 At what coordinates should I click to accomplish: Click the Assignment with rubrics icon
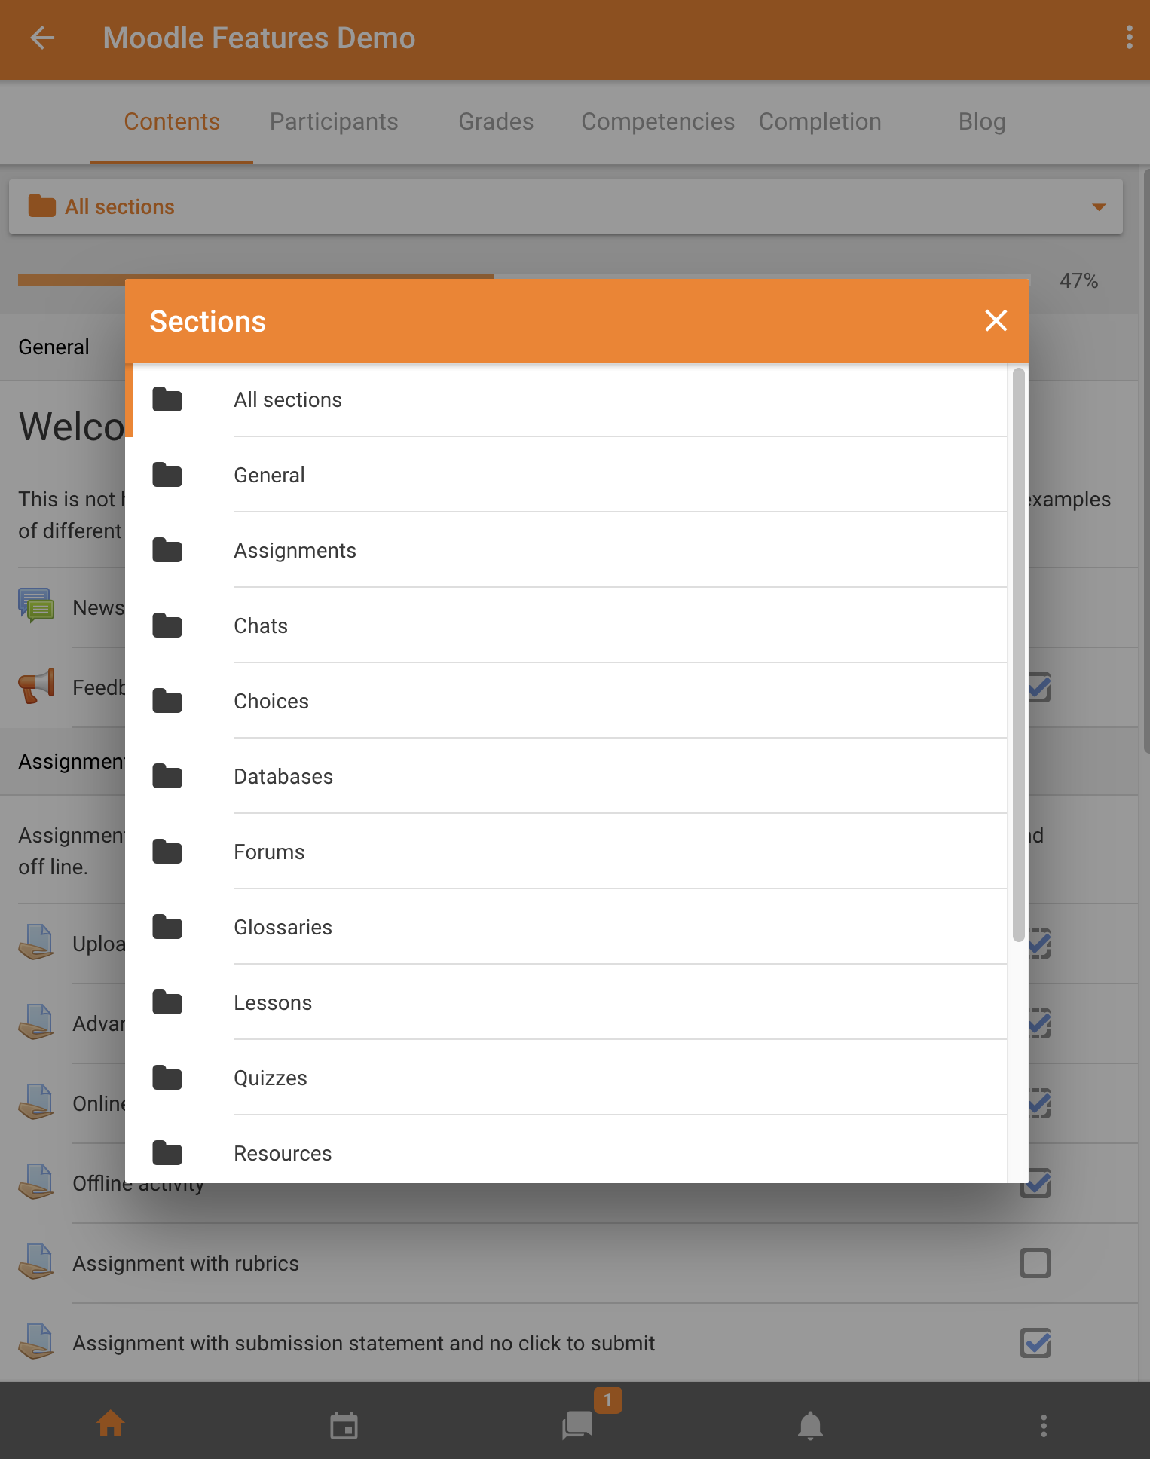(36, 1262)
